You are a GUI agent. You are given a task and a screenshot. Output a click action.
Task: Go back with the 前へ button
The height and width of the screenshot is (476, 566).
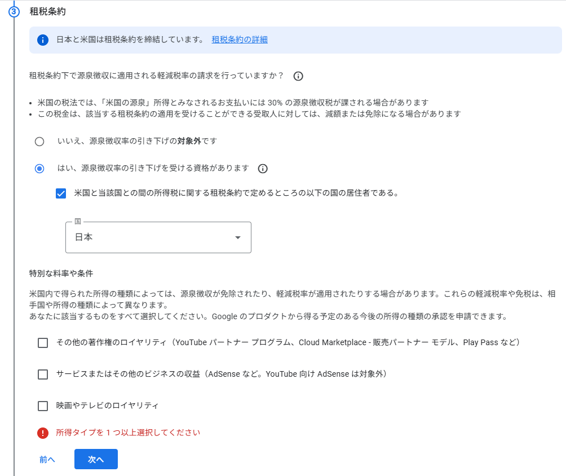point(47,460)
